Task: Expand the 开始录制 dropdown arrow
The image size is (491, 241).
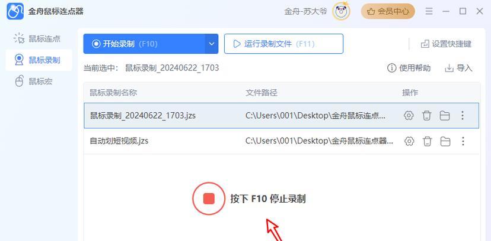Action: 212,44
